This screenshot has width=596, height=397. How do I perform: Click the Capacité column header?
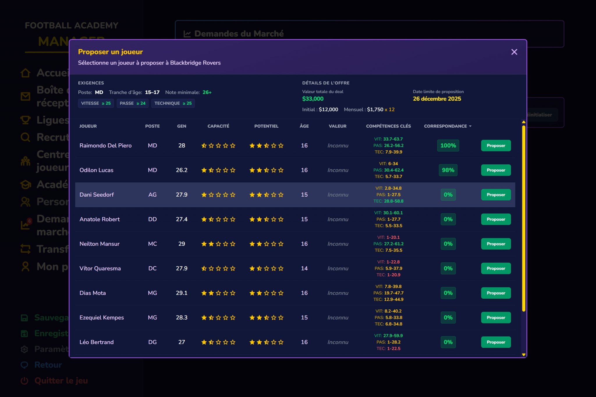click(x=218, y=126)
